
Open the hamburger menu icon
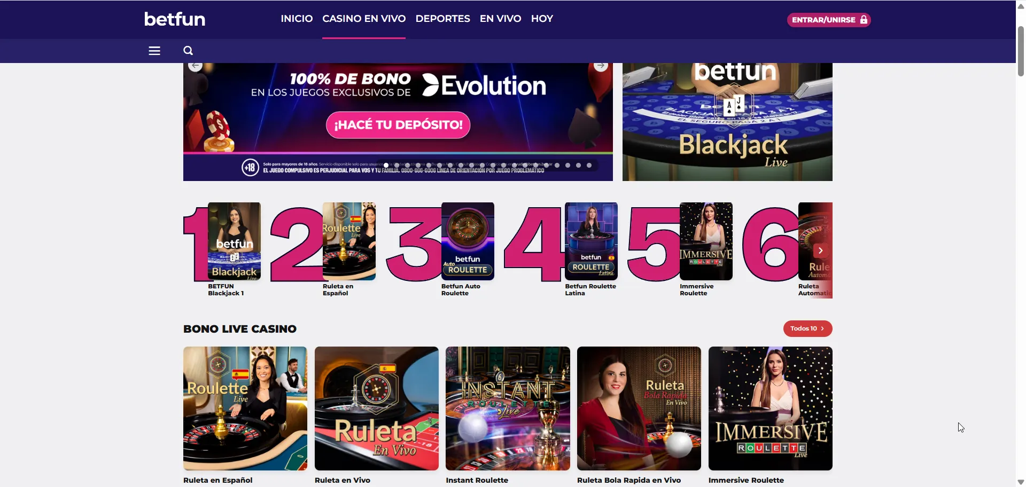pyautogui.click(x=154, y=51)
